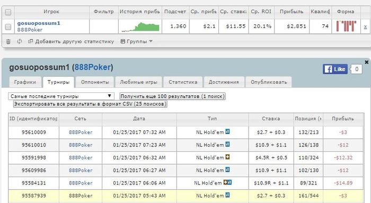This screenshot has height=203, width=371.
Task: Expand the Группы dropdown
Action: click(x=137, y=41)
